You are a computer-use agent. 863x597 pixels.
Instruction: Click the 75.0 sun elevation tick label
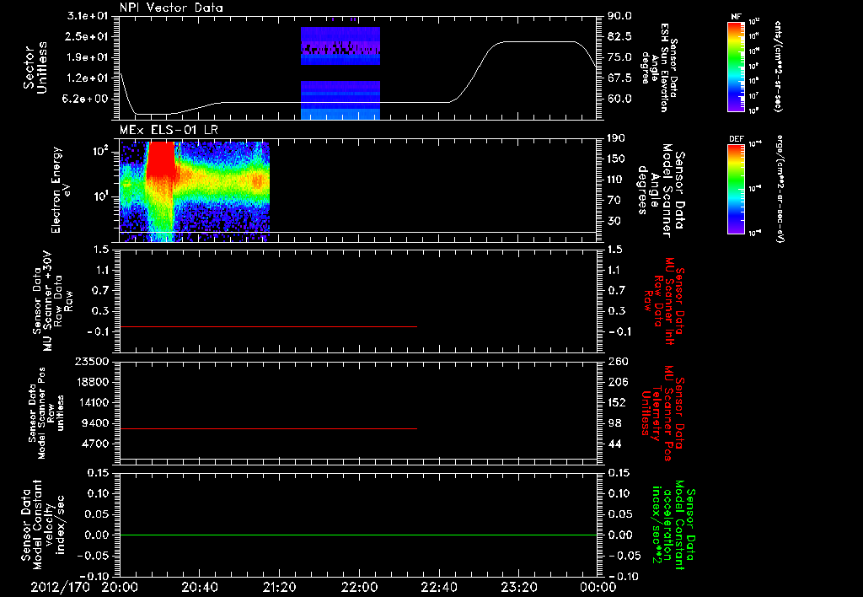click(619, 57)
